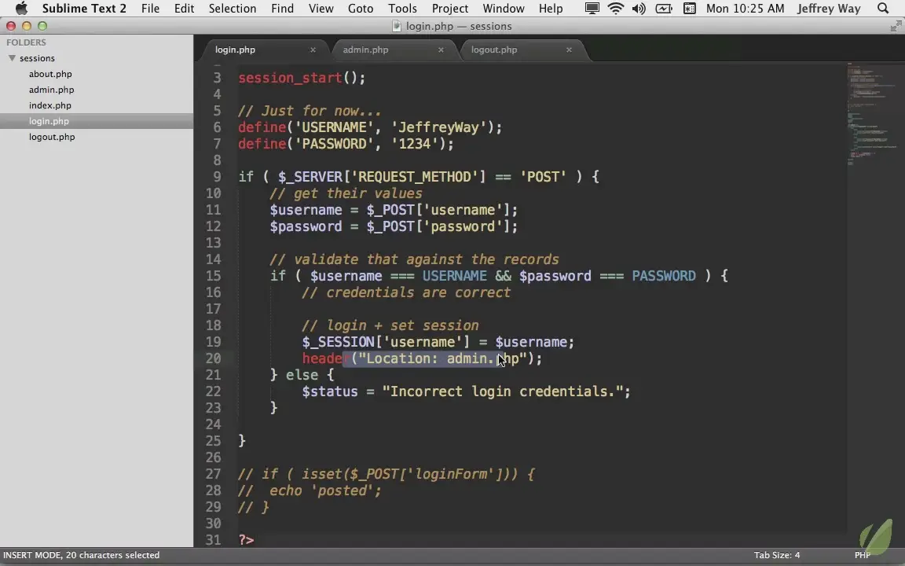The width and height of the screenshot is (905, 566).
Task: Open the Tab Size: 4 selector
Action: pyautogui.click(x=777, y=555)
